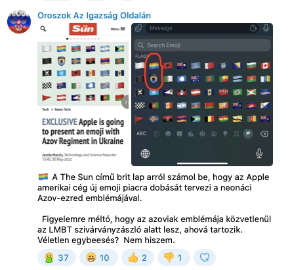Toggle the thumbs up reaction
Screen dimensions: 290x270
point(138,258)
